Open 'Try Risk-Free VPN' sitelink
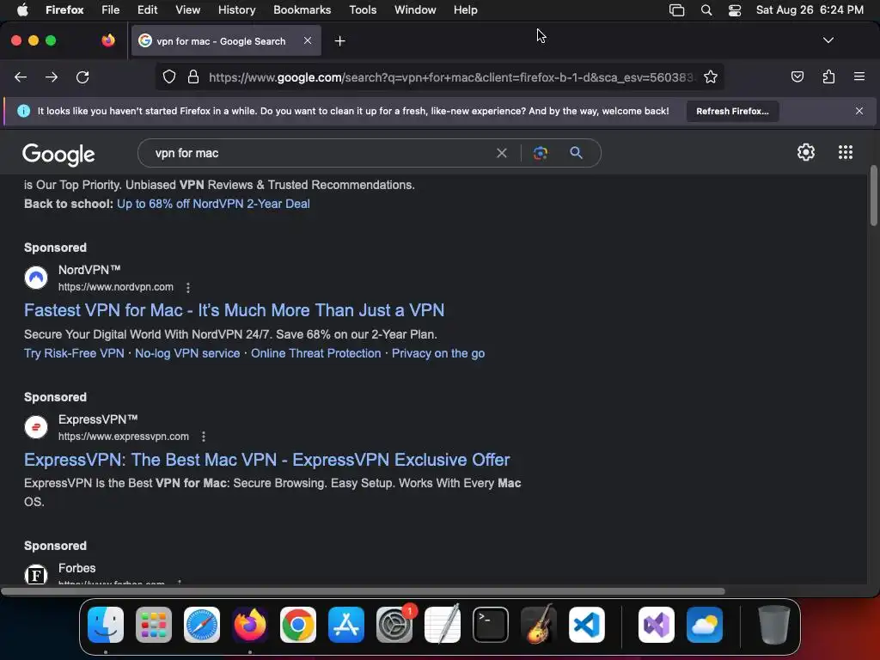Screen dimensions: 880x660 (x=74, y=353)
